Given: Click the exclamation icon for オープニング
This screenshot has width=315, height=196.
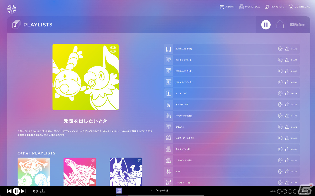Looking at the screenshot, I should pyautogui.click(x=169, y=93).
